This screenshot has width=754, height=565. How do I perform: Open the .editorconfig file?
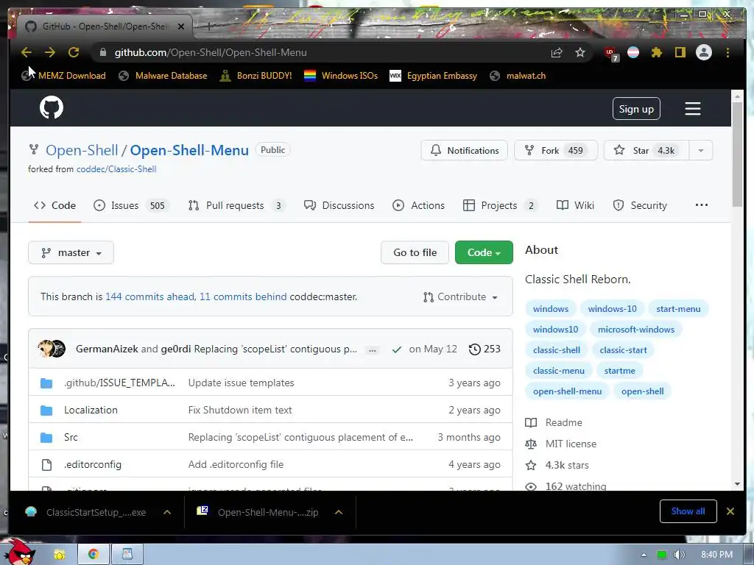click(x=93, y=465)
